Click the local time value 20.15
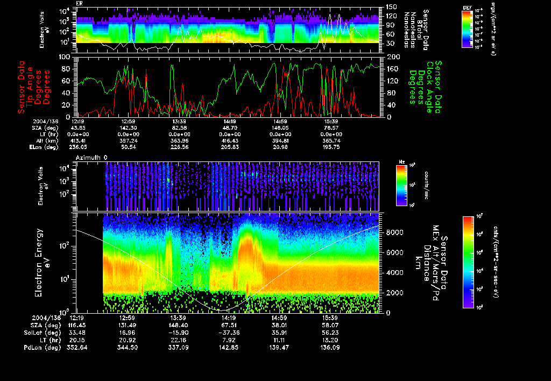551x381 pixels. click(x=77, y=340)
